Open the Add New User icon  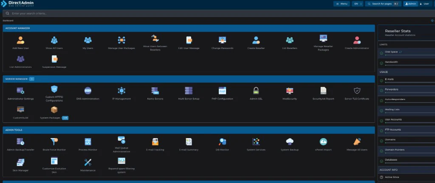tap(20, 40)
